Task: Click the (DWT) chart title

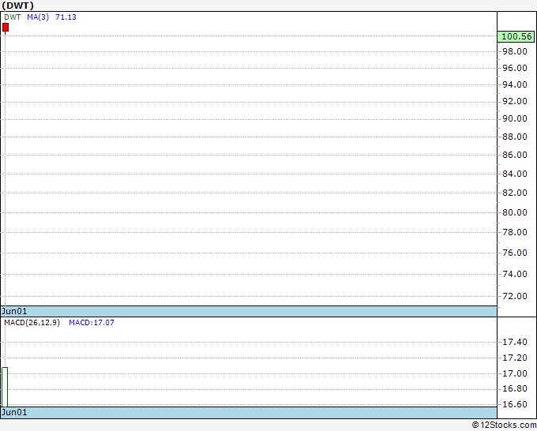Action: tap(18, 6)
